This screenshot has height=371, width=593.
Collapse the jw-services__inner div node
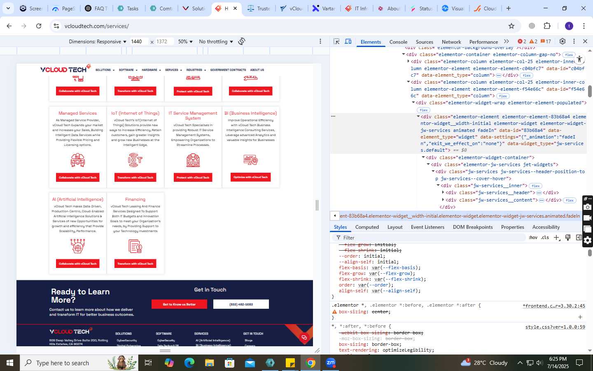438,185
